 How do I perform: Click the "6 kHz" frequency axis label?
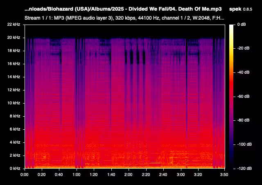click(x=15, y=129)
